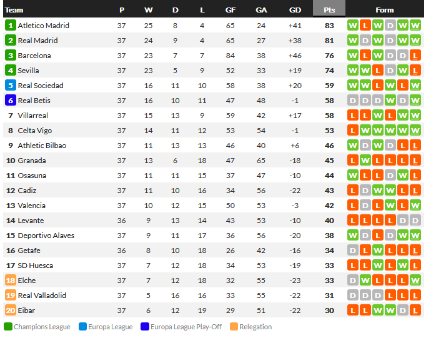Click Eibar's orange position 20 badge

point(10,311)
